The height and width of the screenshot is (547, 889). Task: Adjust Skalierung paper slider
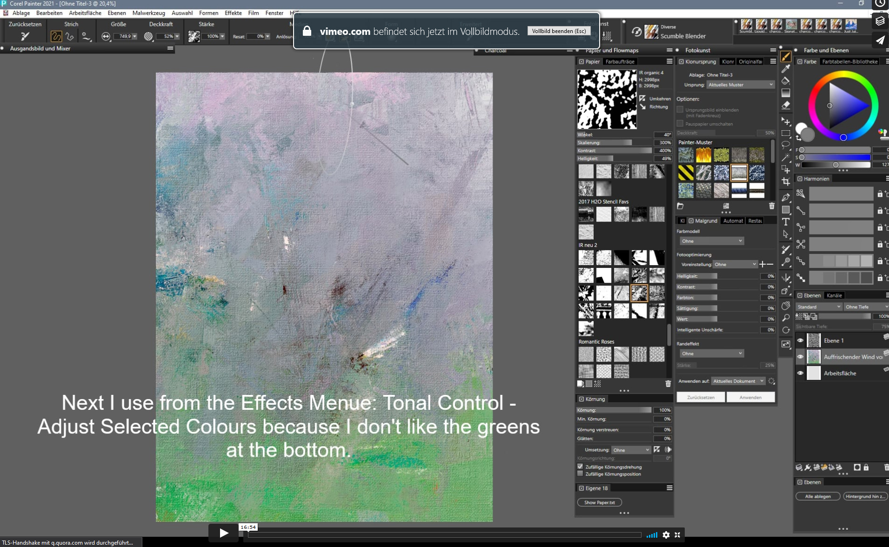[614, 142]
